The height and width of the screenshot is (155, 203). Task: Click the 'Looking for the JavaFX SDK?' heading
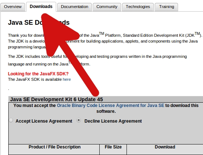(38, 73)
